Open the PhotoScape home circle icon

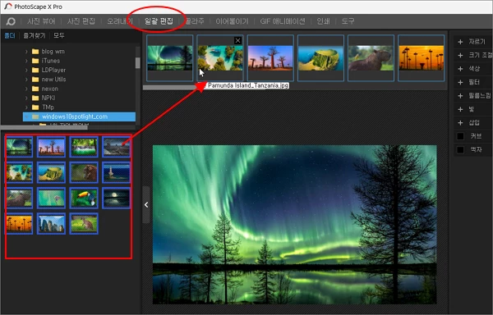(x=11, y=21)
